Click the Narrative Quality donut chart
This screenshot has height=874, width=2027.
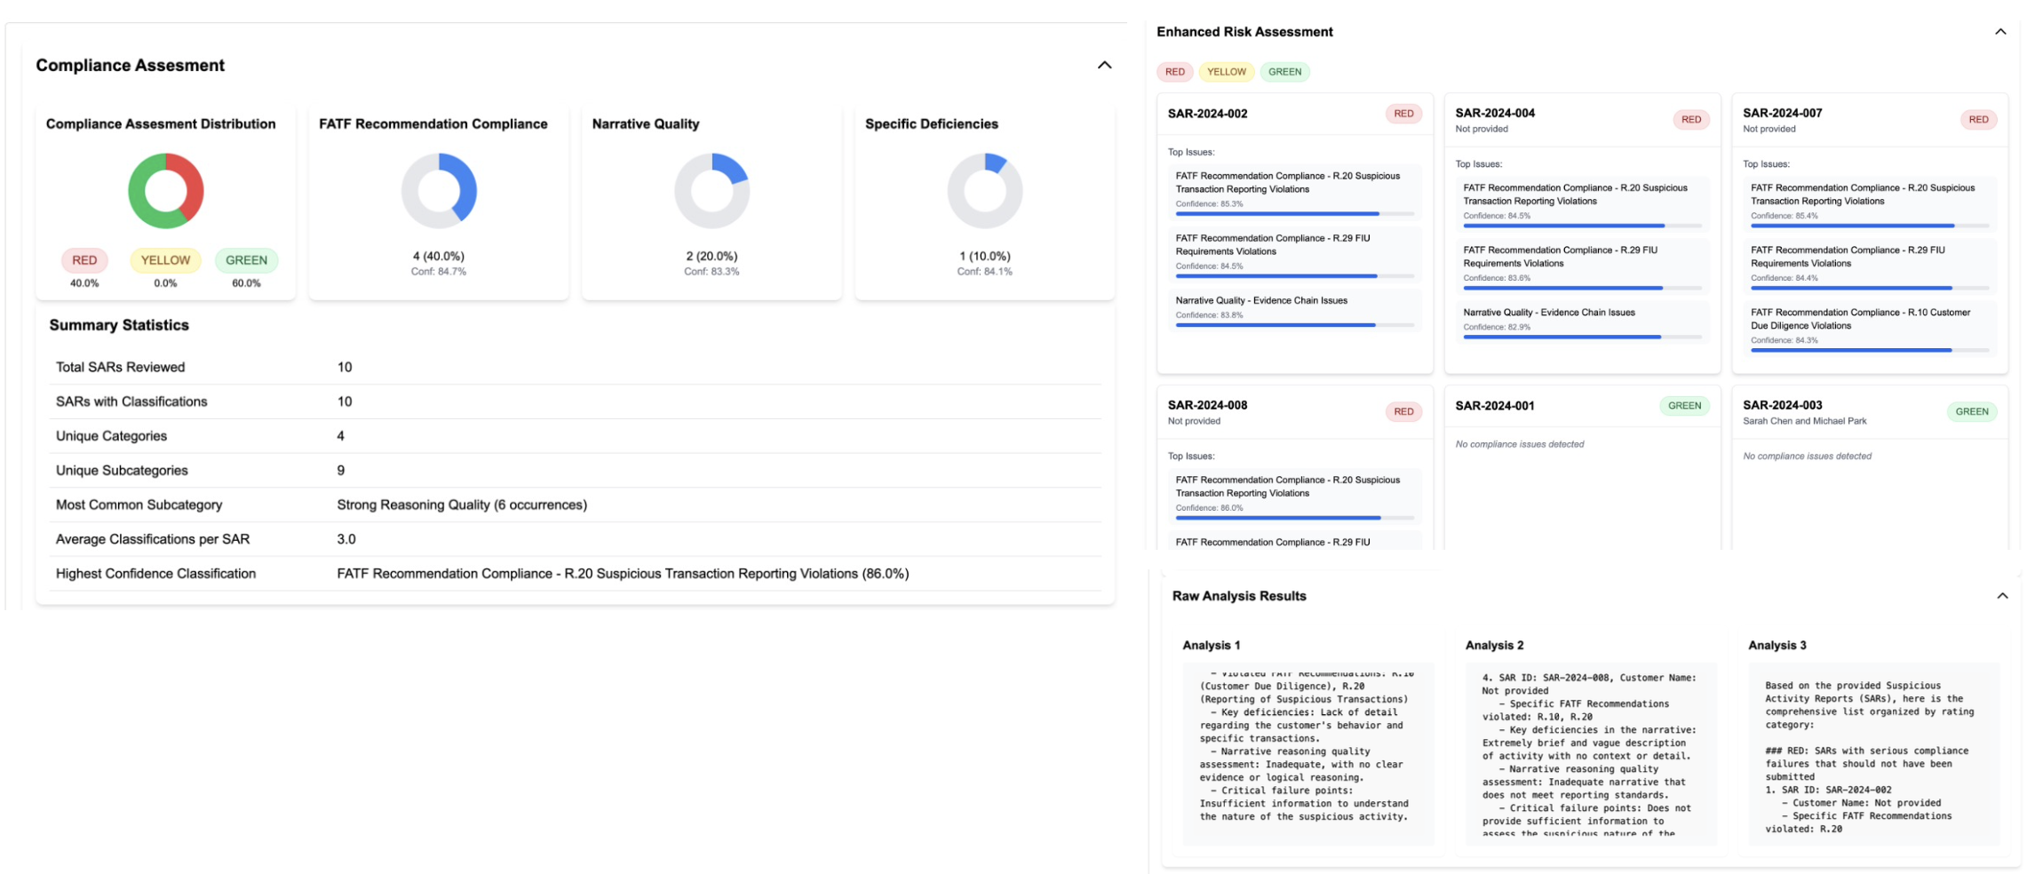click(712, 190)
